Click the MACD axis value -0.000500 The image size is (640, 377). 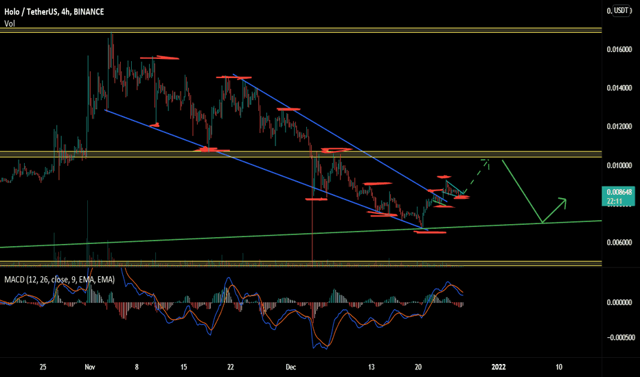pyautogui.click(x=620, y=337)
